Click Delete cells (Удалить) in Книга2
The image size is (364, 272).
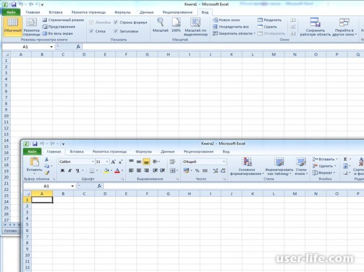coord(324,166)
